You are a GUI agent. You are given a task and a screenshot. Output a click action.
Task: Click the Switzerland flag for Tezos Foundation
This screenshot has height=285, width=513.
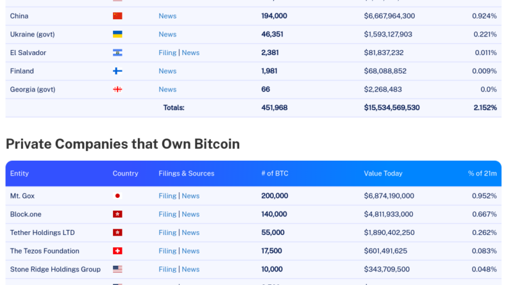(x=117, y=251)
